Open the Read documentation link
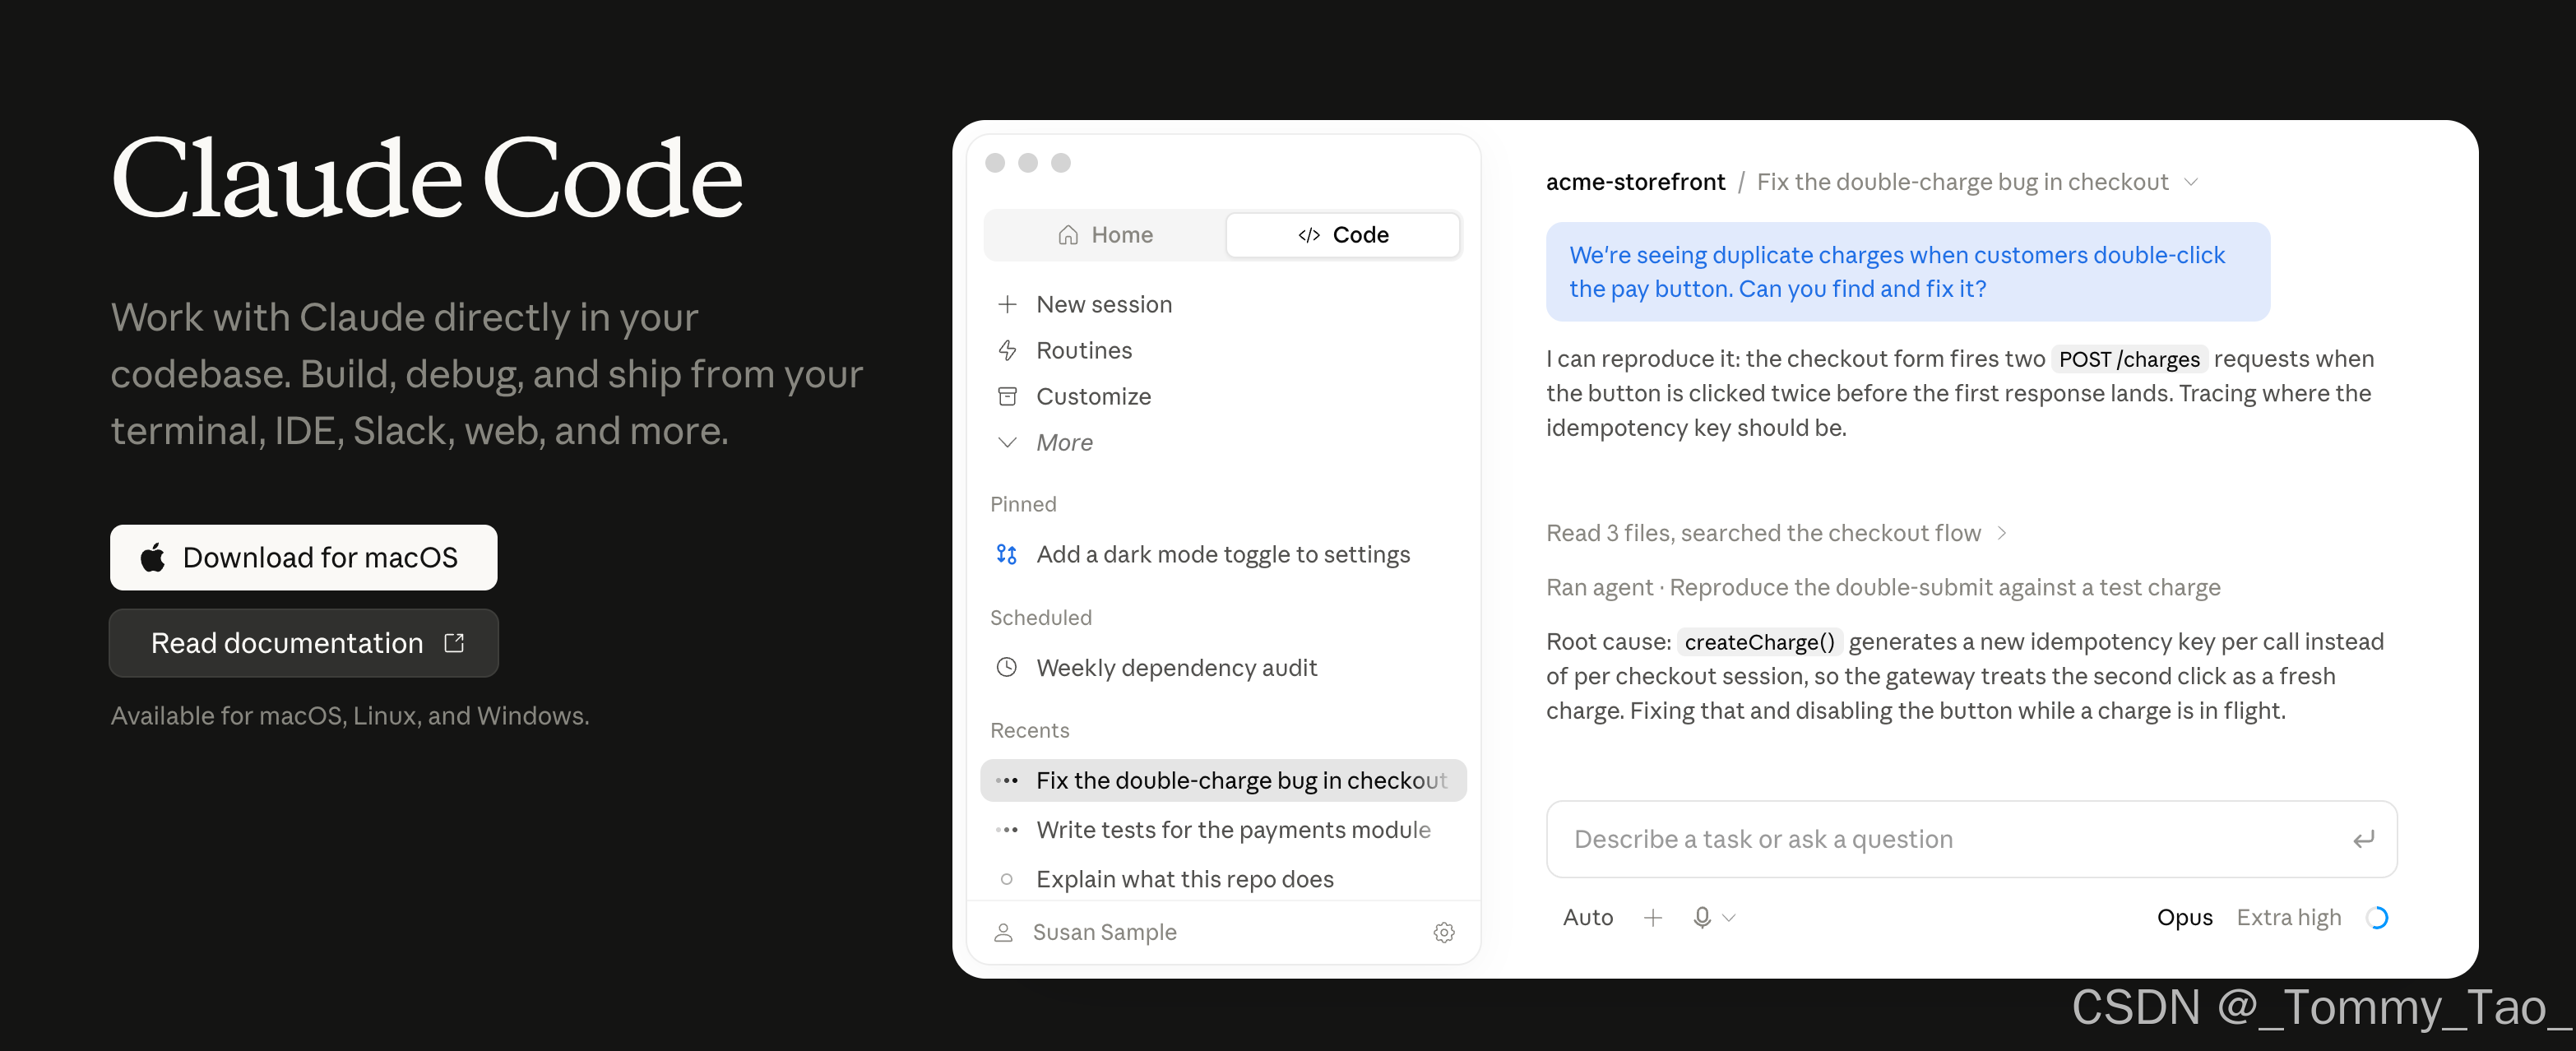Viewport: 2576px width, 1051px height. 303,643
